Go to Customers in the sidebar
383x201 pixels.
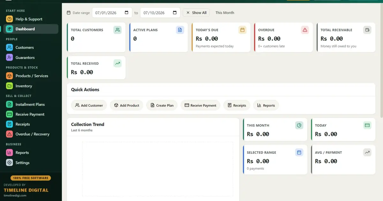click(31, 48)
